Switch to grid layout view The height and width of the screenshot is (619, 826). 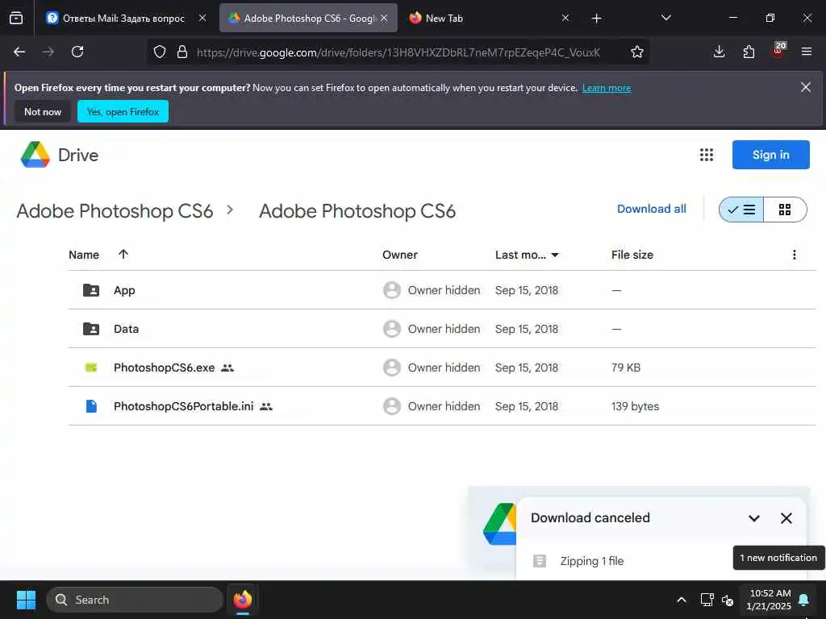tap(785, 210)
